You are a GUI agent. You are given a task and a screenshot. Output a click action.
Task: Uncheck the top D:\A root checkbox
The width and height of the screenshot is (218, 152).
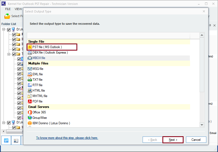click(9, 30)
